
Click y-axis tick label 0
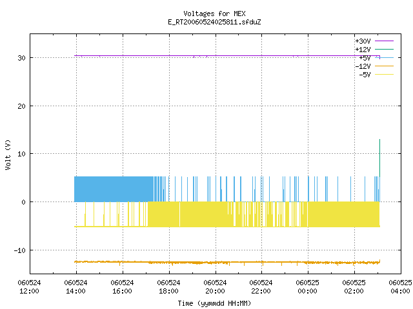(x=24, y=202)
